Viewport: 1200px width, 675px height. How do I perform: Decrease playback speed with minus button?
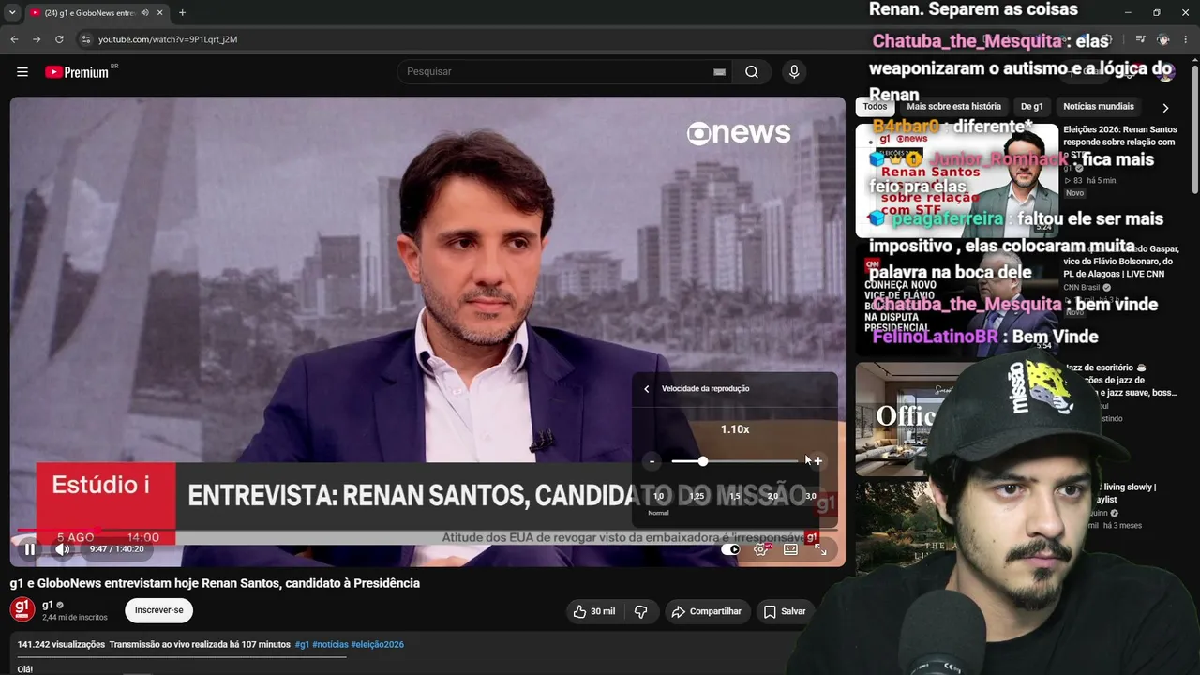652,461
